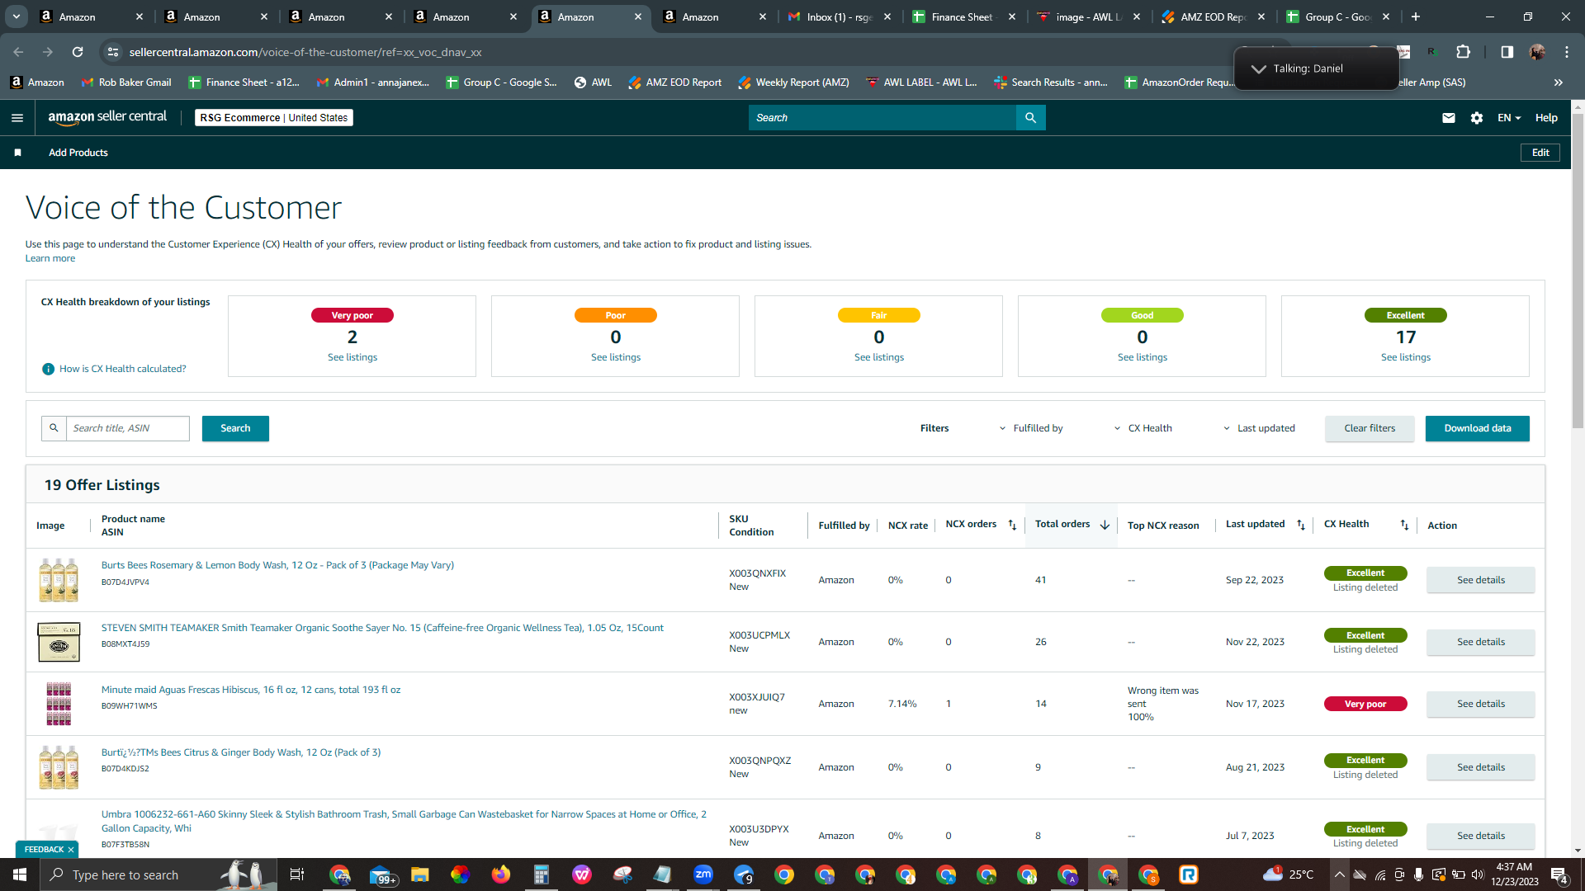The height and width of the screenshot is (891, 1585).
Task: Show hidden system tray icons
Action: coord(1339,874)
